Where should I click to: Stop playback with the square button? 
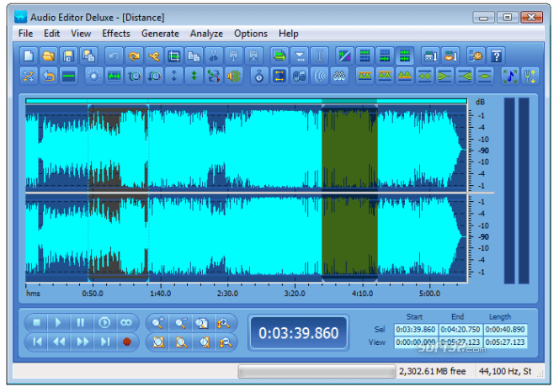[x=36, y=323]
